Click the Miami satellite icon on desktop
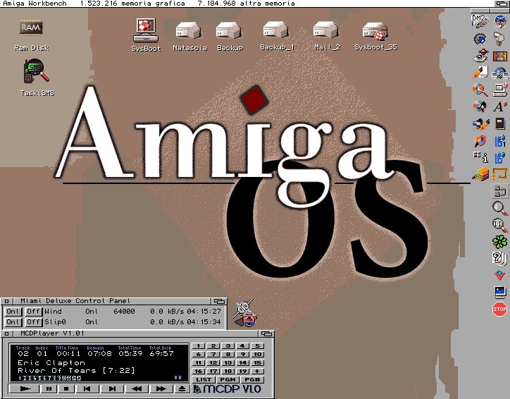510x399 pixels. (246, 313)
